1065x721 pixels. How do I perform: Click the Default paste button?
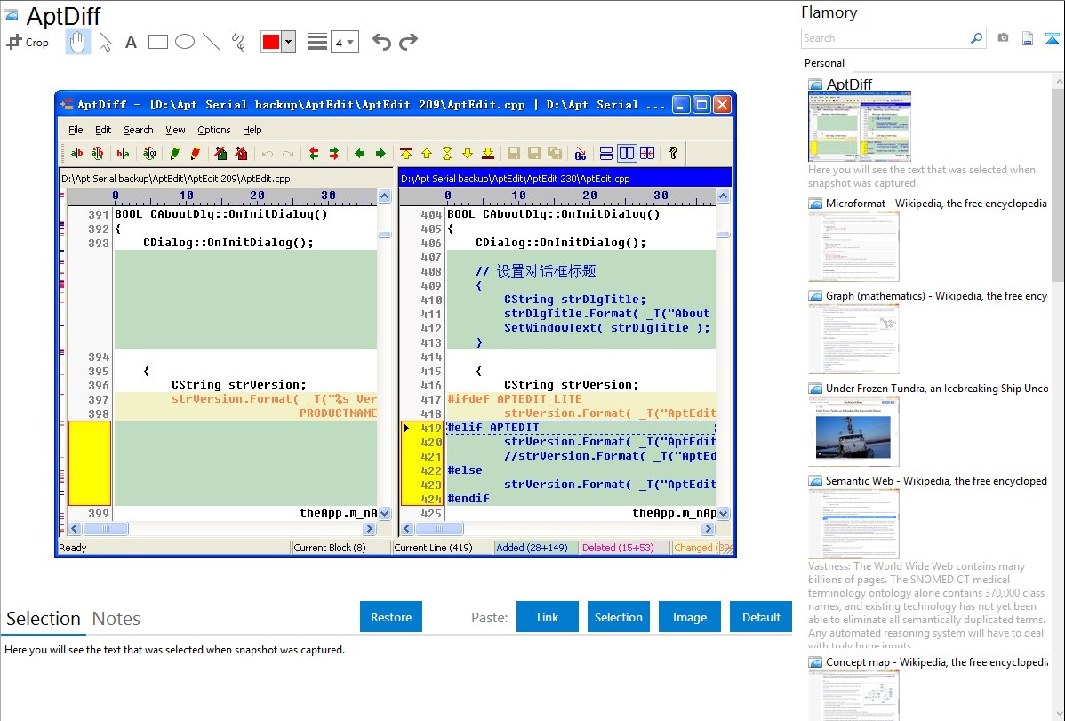pyautogui.click(x=761, y=617)
